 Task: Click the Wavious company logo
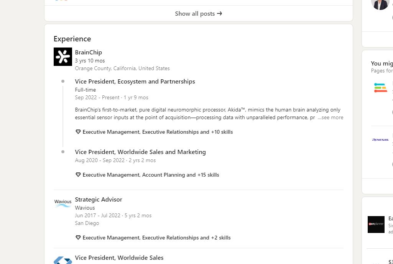tap(63, 203)
